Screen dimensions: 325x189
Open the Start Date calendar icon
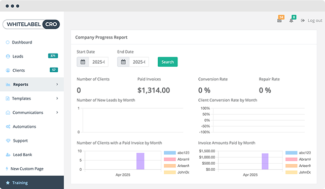point(83,62)
